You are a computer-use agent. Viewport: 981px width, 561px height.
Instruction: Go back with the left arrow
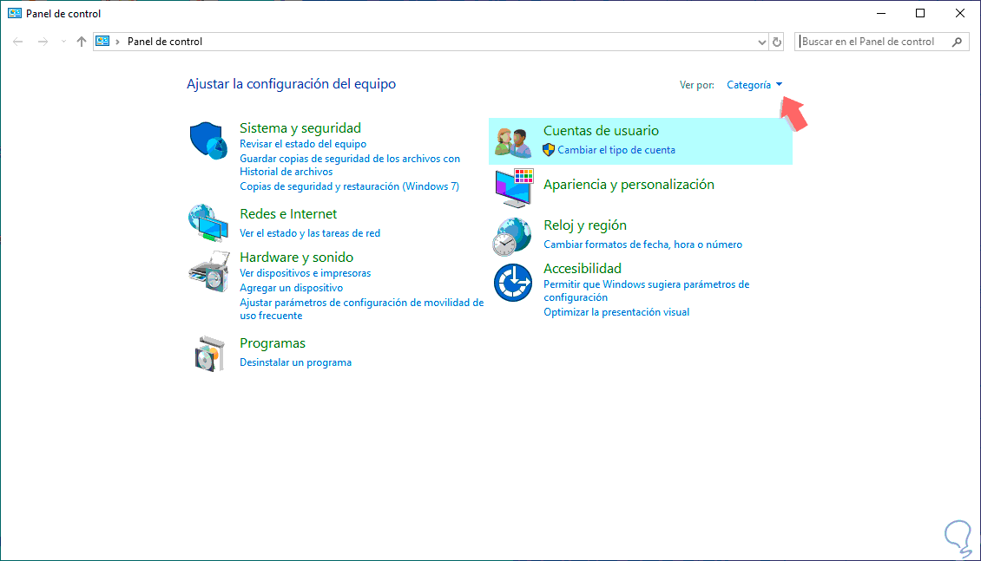17,42
